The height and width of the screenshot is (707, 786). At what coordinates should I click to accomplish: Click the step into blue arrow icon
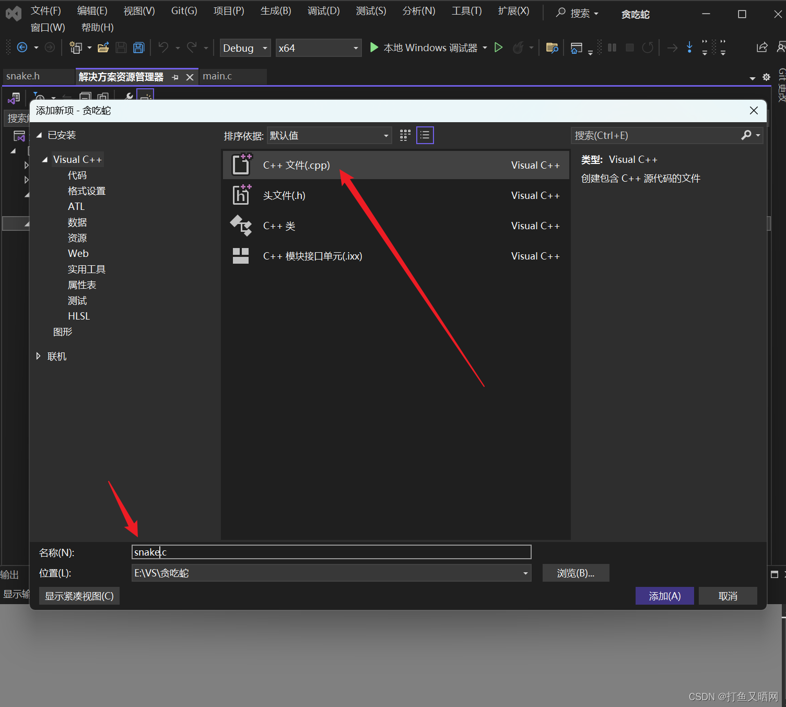point(689,48)
